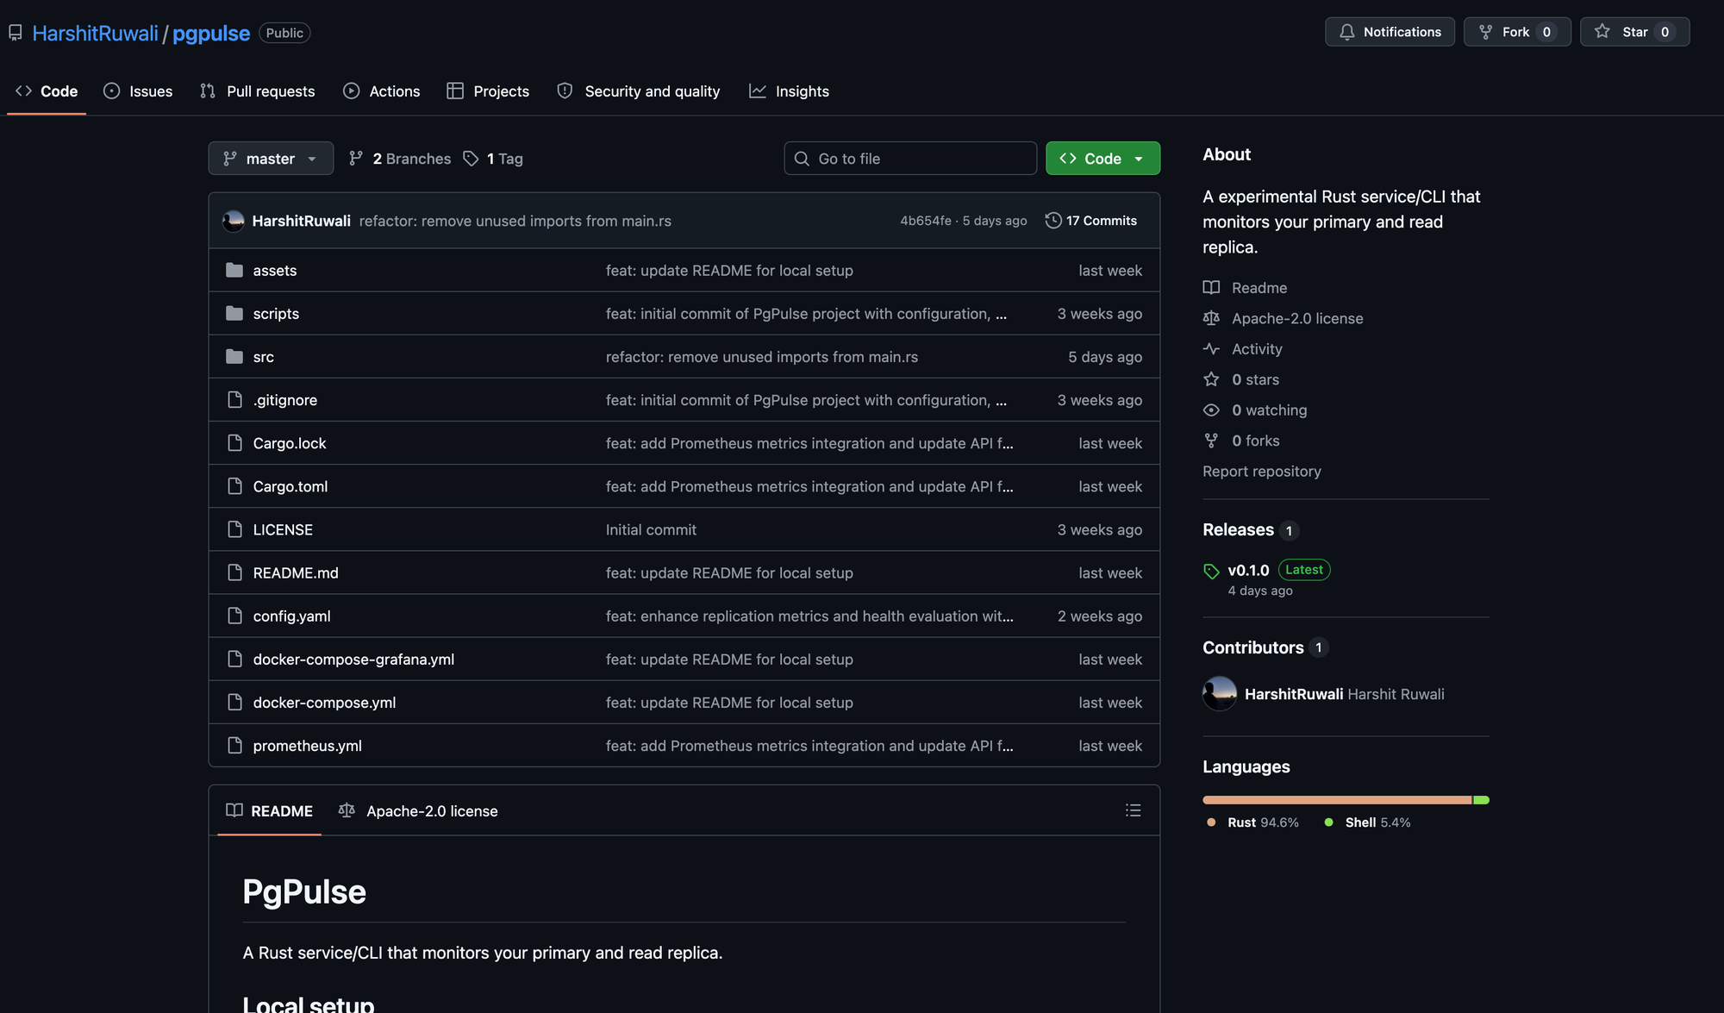Open the Initial commit message for LICENSE
Viewport: 1724px width, 1013px height.
[x=651, y=530]
